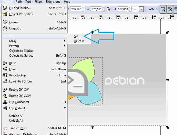The height and width of the screenshot is (135, 177).
Task: Click the Ungroup icon in the menu
Action: click(x=5, y=28)
